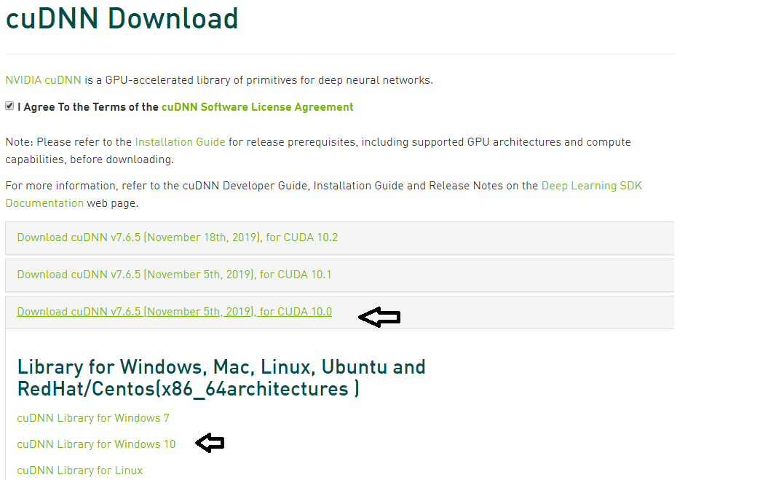Expand Download cuDNN v7.6.5 for CUDA 10.1
The height and width of the screenshot is (480, 776).
point(174,275)
